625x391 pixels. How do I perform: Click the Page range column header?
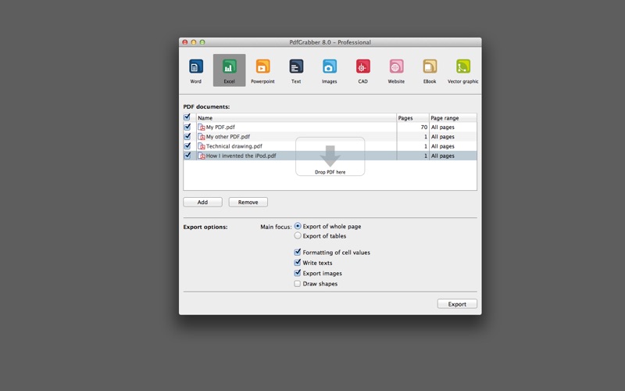(453, 118)
